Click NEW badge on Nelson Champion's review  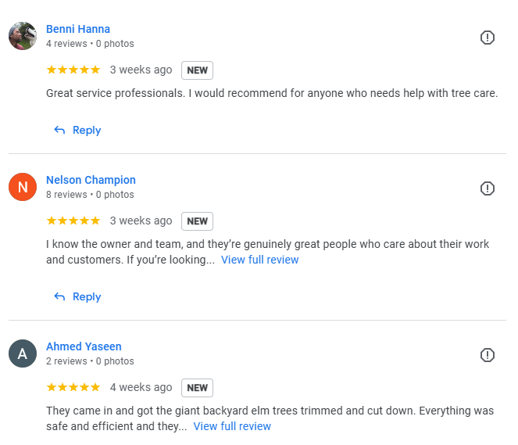[198, 221]
